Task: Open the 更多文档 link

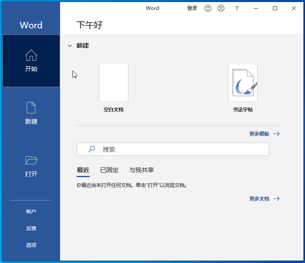Action: pos(259,198)
